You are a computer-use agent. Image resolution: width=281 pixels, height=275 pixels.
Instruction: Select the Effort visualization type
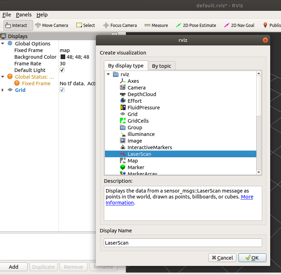[x=135, y=101]
